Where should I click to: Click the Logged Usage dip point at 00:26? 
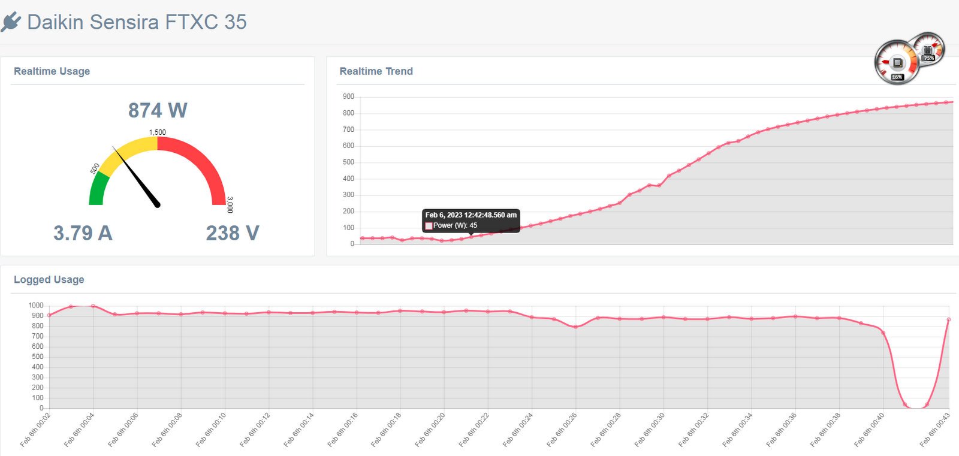tap(575, 327)
